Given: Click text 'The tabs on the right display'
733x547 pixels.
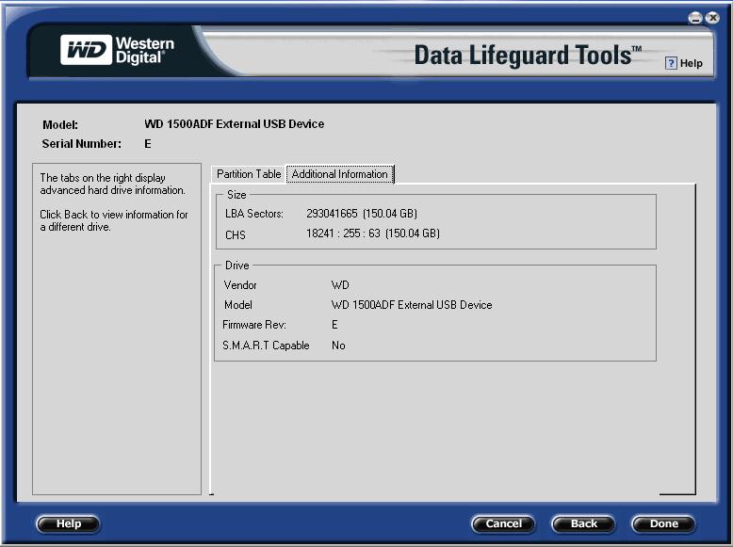Looking at the screenshot, I should [103, 178].
